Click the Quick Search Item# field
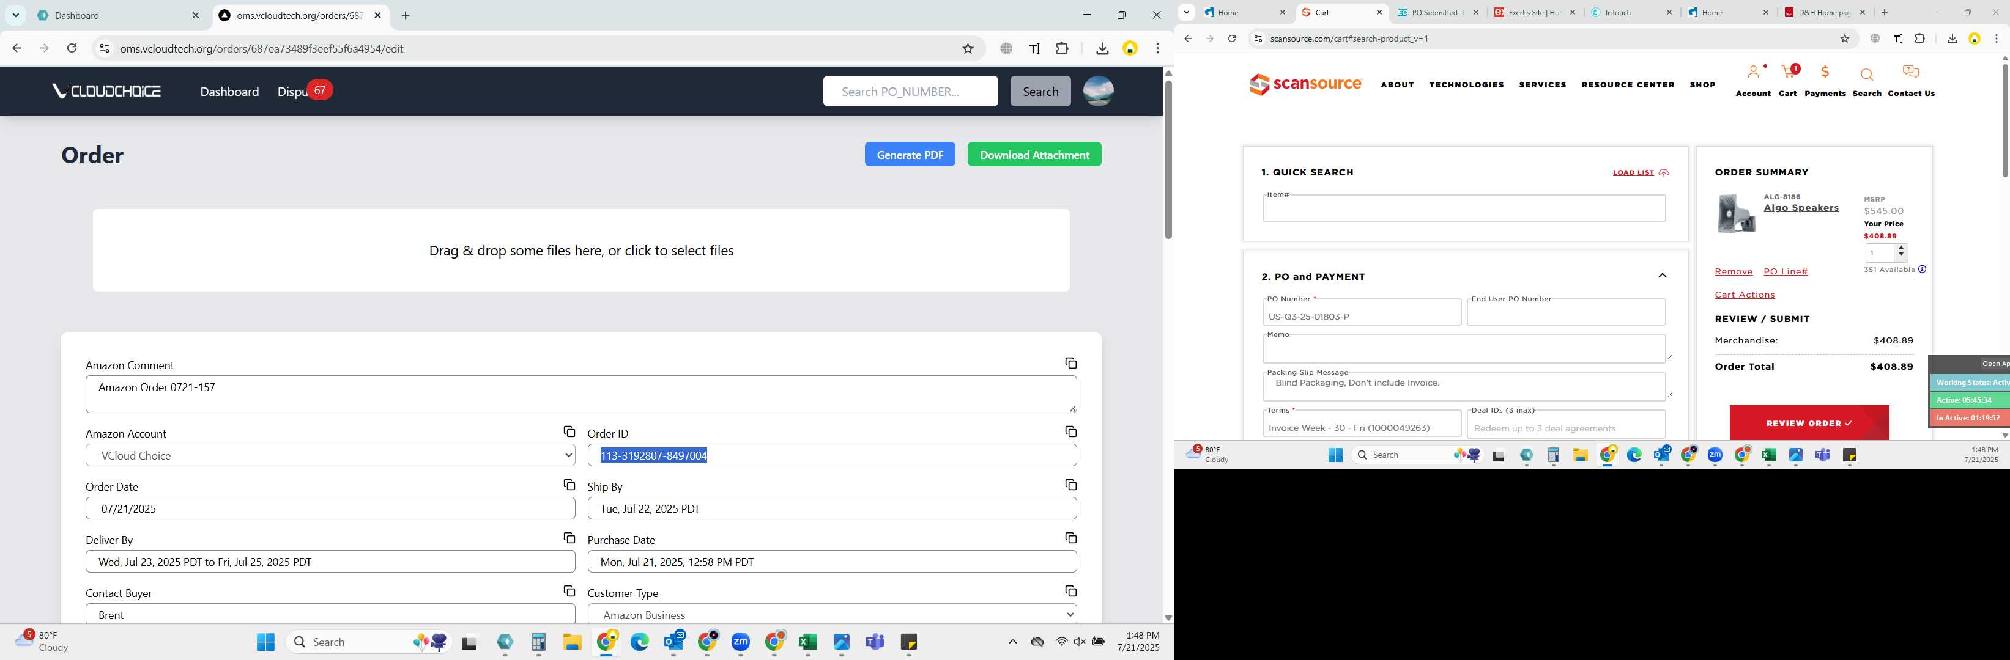The height and width of the screenshot is (660, 2010). tap(1464, 208)
